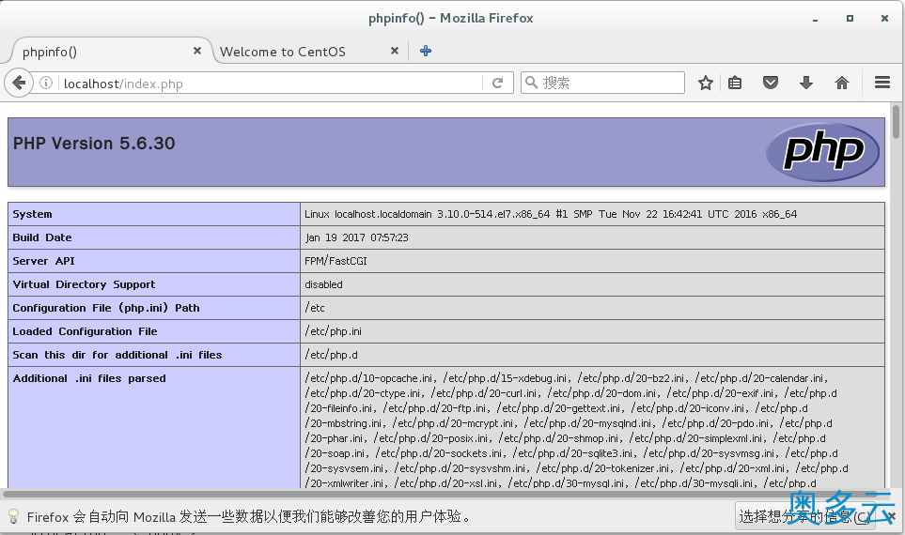Bookmark this page with the star icon
The image size is (905, 535).
coord(706,83)
